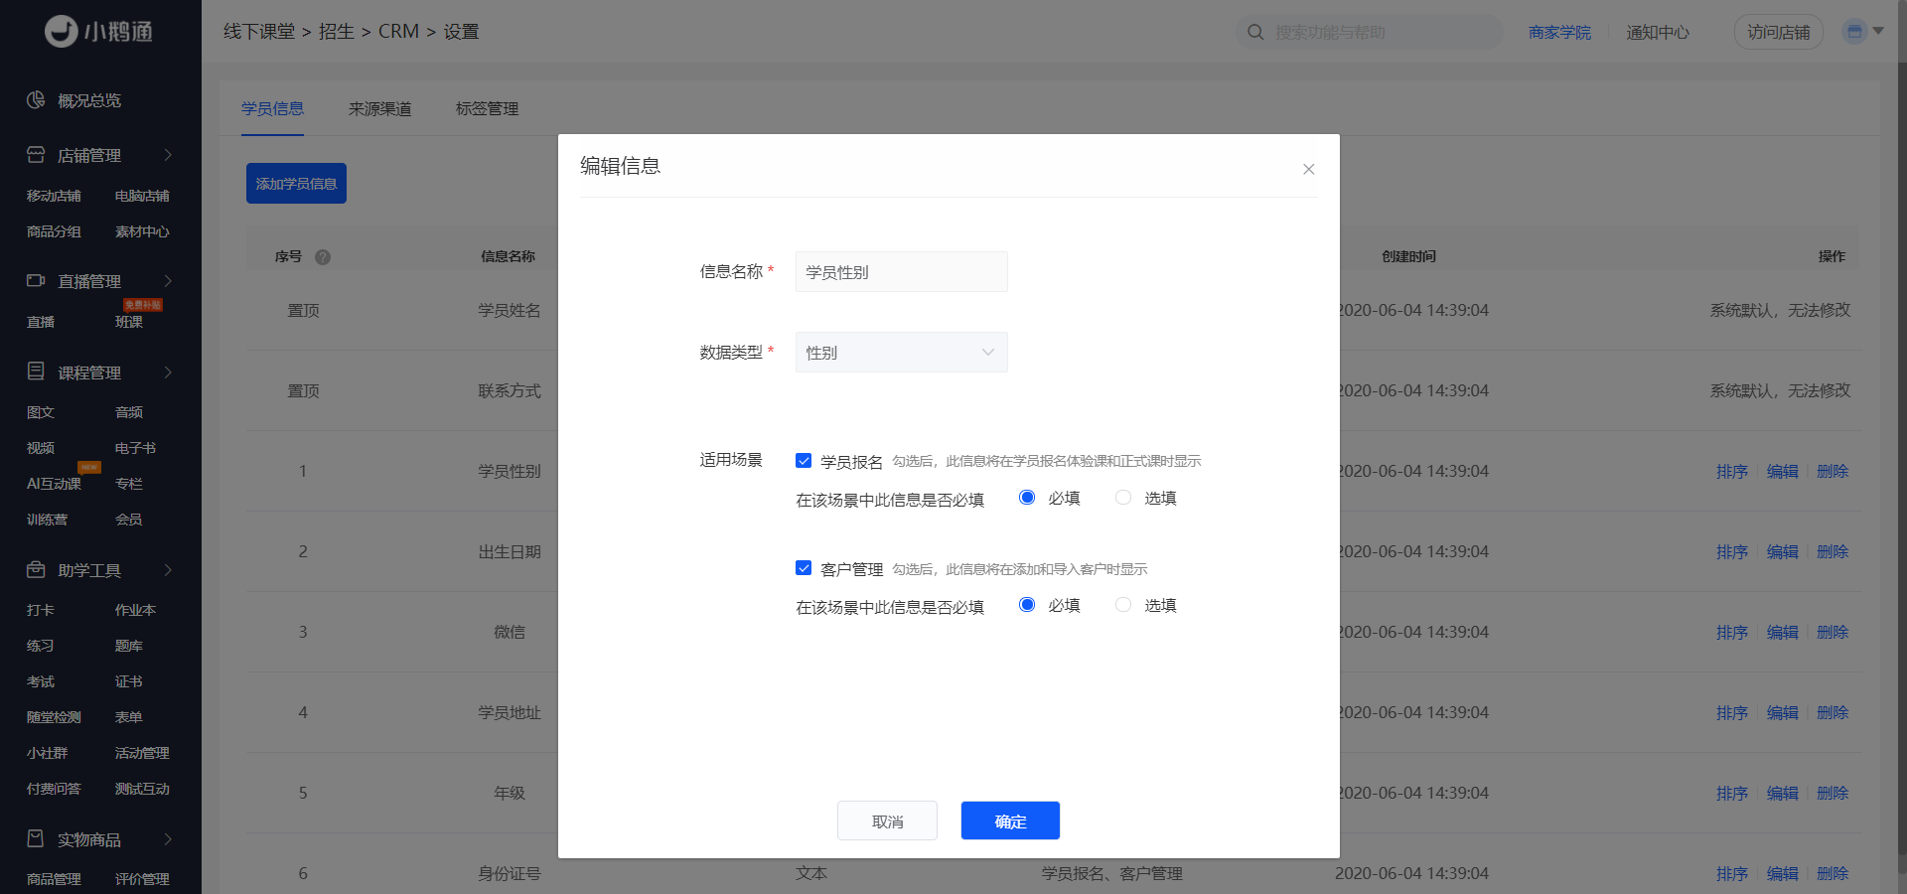The width and height of the screenshot is (1907, 894).
Task: Open 训练营 menu item
Action: pyautogui.click(x=48, y=520)
